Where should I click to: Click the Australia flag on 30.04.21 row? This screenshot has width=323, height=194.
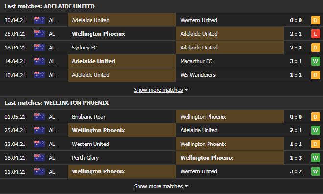tap(39, 20)
